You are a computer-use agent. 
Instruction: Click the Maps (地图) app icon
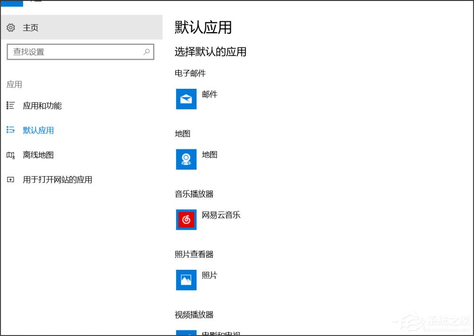186,159
